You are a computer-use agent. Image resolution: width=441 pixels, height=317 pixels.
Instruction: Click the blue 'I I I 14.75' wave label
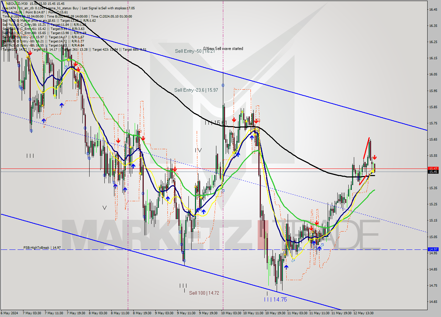point(275,299)
